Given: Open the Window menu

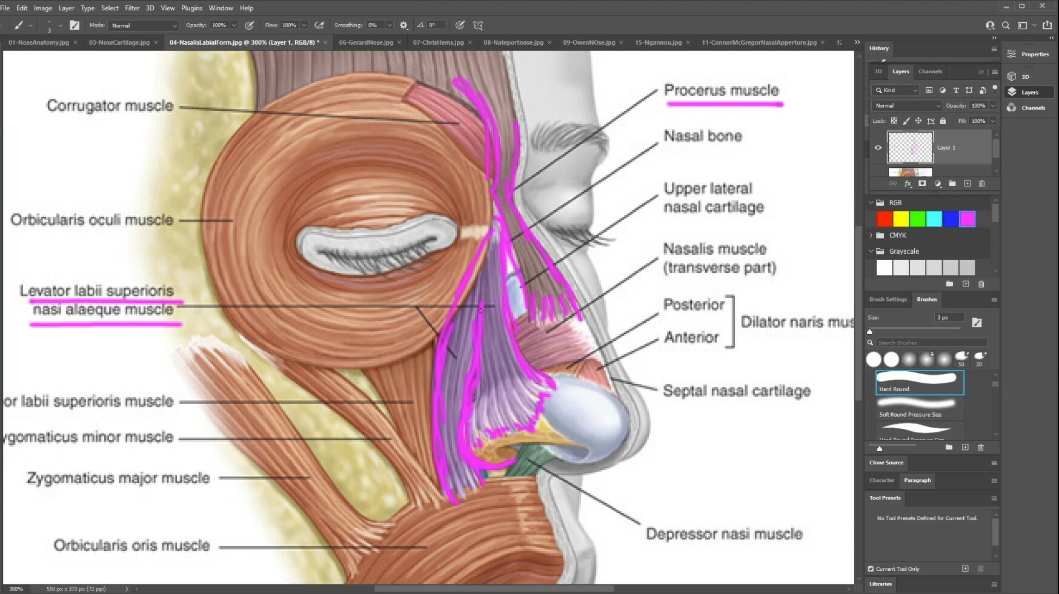Looking at the screenshot, I should pos(221,8).
